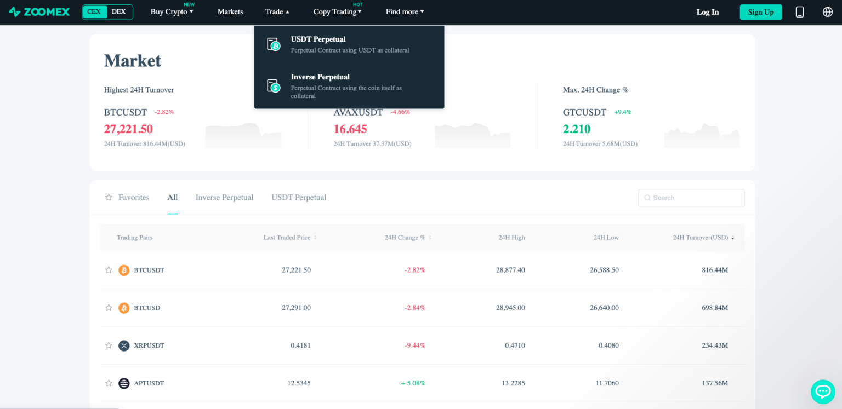This screenshot has width=842, height=409.
Task: Switch to the Inverse Perpetual tab
Action: tap(225, 197)
